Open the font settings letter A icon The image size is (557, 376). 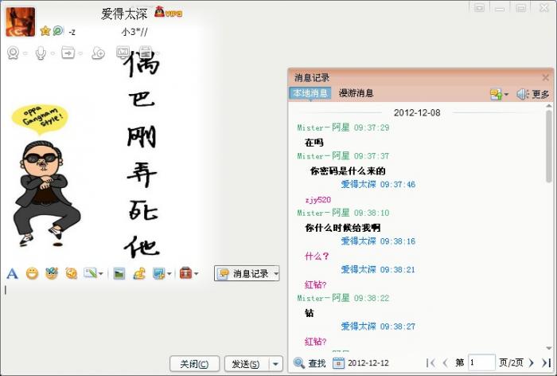click(x=12, y=273)
